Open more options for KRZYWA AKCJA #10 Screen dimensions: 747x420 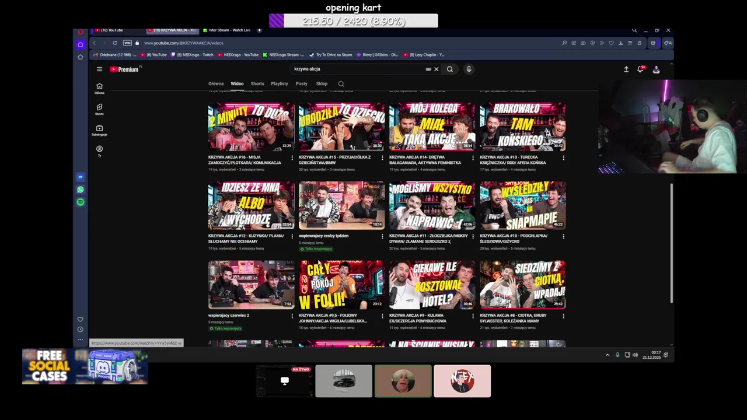pyautogui.click(x=564, y=236)
